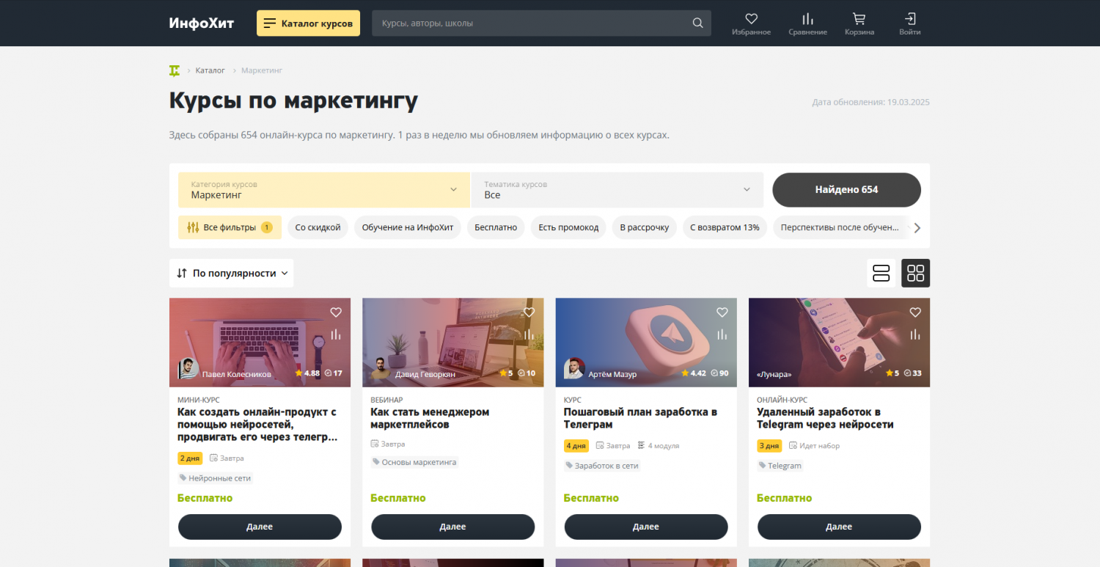Image resolution: width=1100 pixels, height=567 pixels.
Task: Open the Корзина shopping cart
Action: click(859, 23)
